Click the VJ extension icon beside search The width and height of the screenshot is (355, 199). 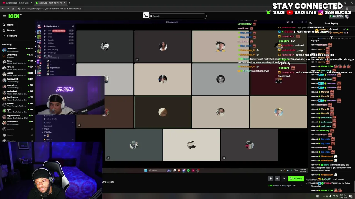click(x=146, y=16)
